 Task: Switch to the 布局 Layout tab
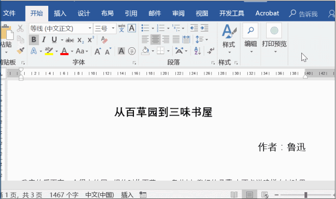point(107,13)
